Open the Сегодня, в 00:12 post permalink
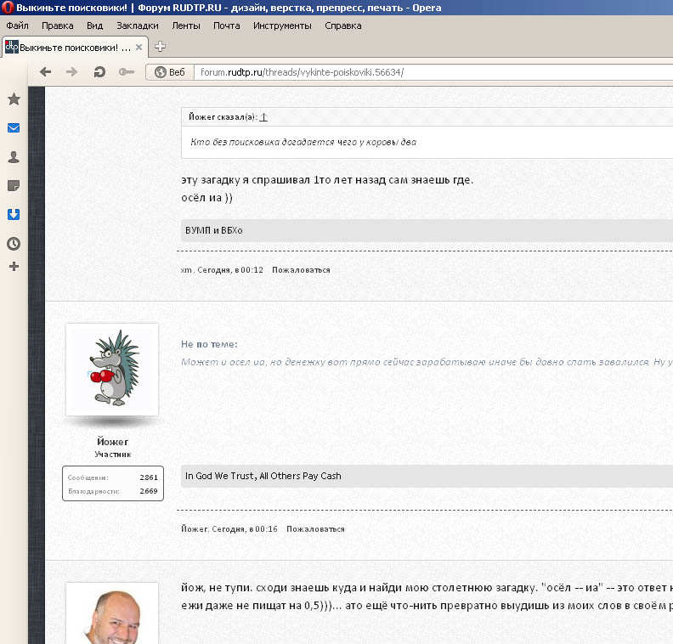The image size is (673, 644). [230, 270]
